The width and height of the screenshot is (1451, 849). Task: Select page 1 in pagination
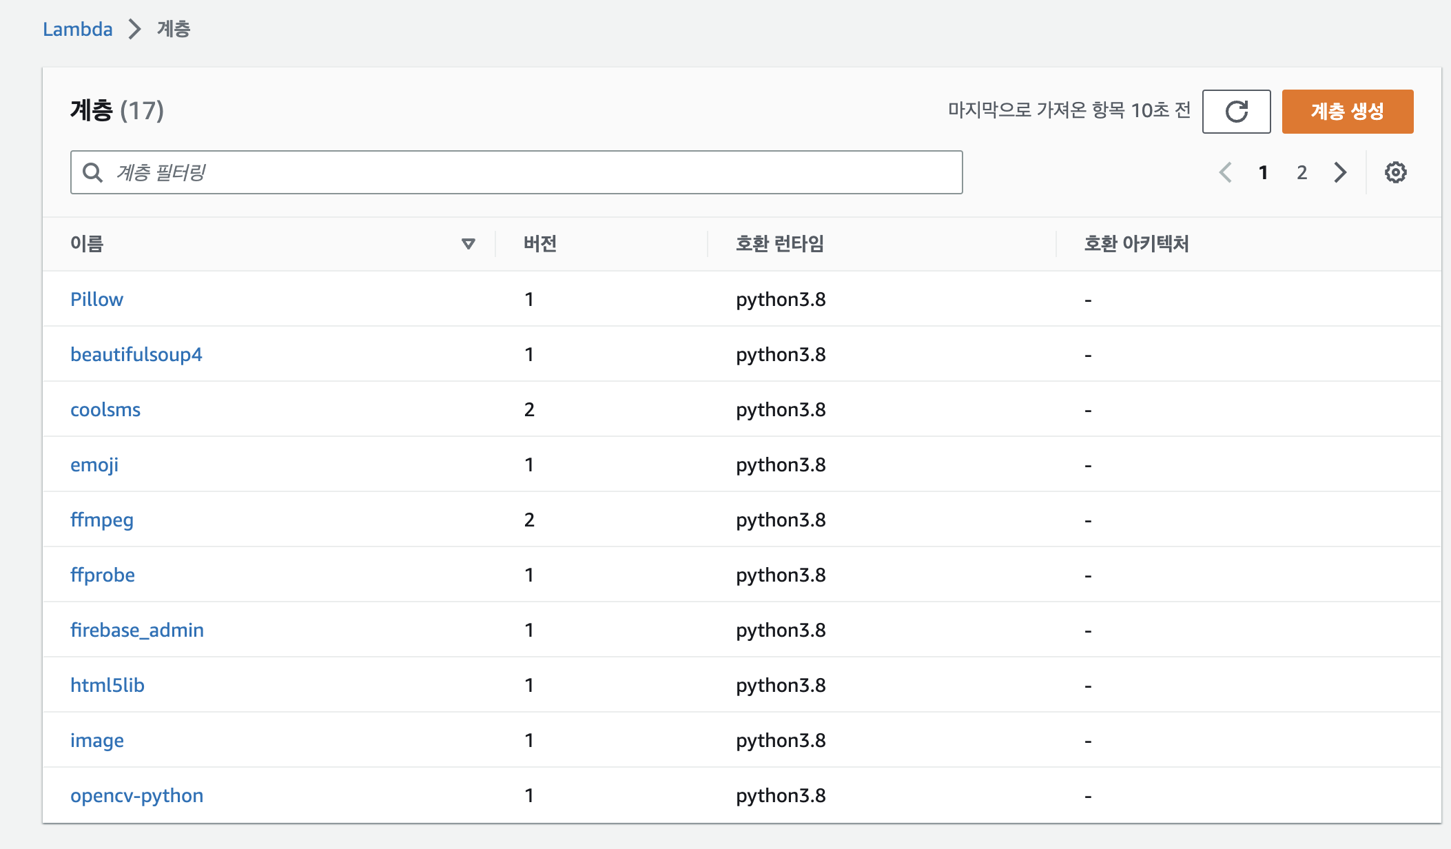pos(1263,172)
